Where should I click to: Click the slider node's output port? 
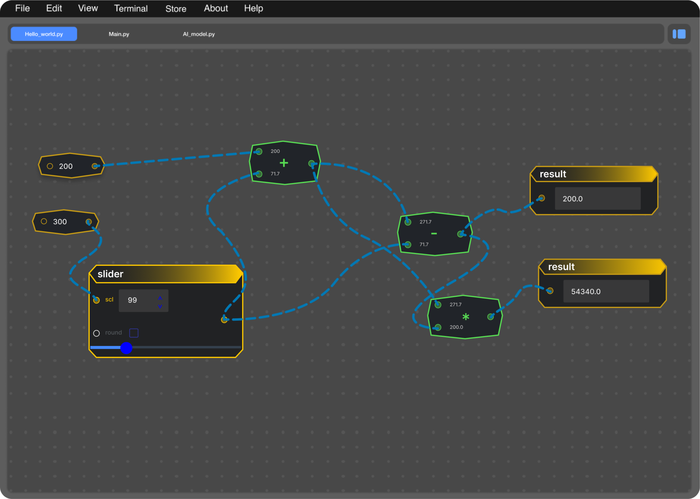[x=224, y=320]
